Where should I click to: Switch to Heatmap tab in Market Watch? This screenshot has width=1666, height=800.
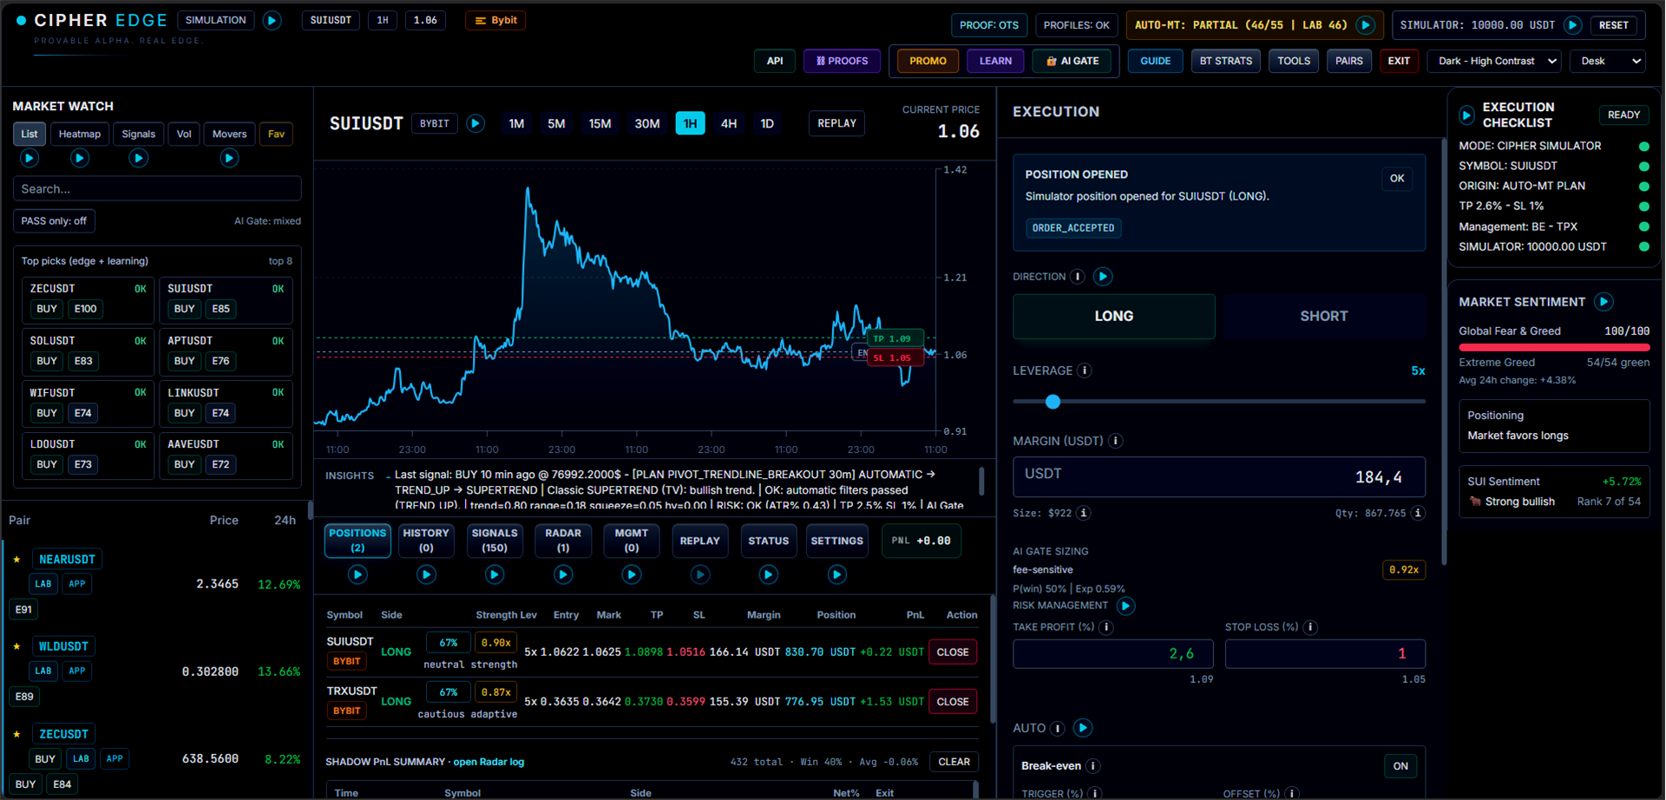click(x=80, y=134)
